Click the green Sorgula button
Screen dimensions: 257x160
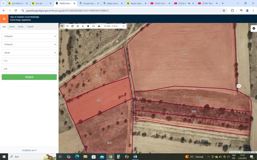(x=29, y=77)
